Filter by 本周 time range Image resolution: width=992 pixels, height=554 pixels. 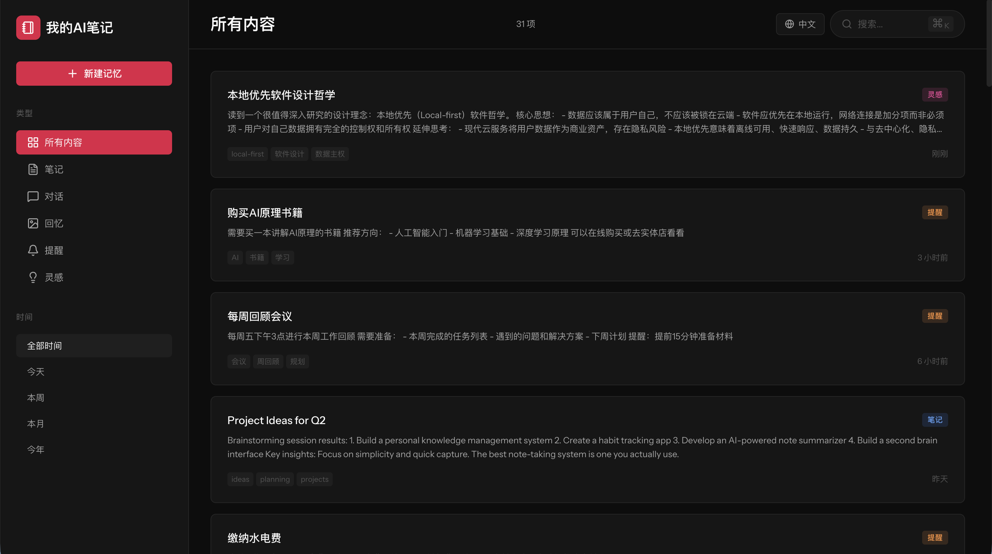36,398
